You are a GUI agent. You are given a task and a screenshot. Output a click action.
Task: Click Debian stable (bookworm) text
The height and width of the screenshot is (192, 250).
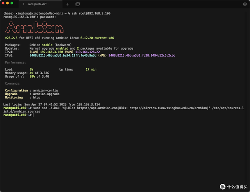click(x=50, y=45)
